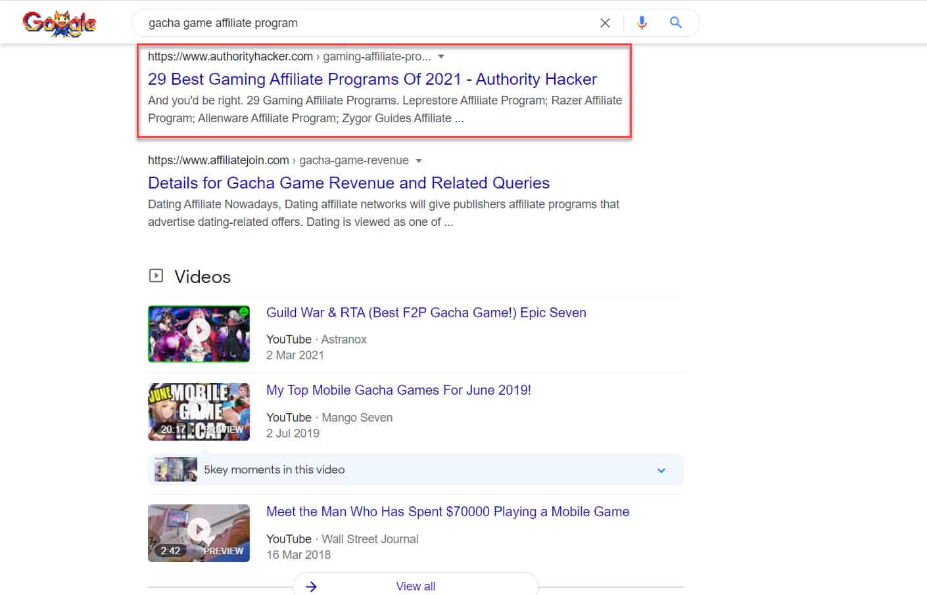Open the Gacha Game Revenue details link

tap(348, 183)
